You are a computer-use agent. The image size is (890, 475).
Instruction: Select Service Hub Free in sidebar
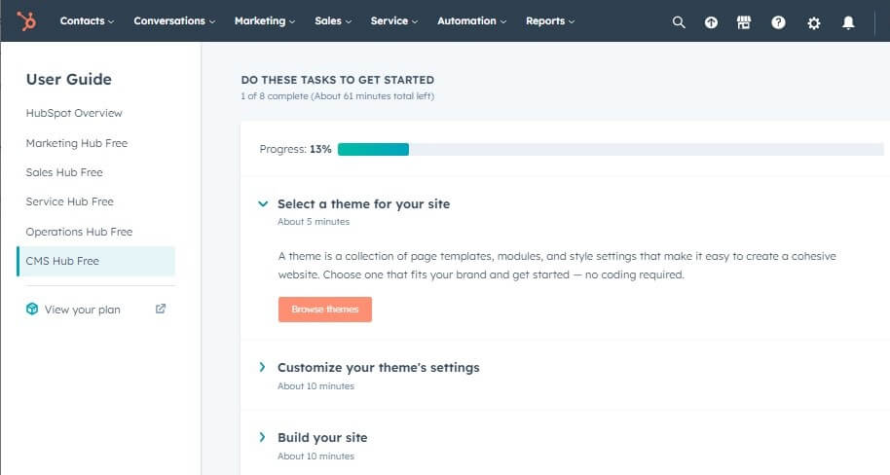[x=70, y=201]
